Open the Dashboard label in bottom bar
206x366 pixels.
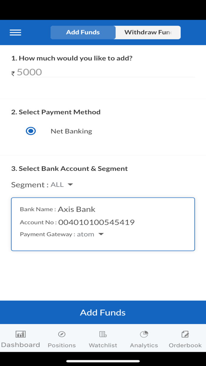coord(21,345)
